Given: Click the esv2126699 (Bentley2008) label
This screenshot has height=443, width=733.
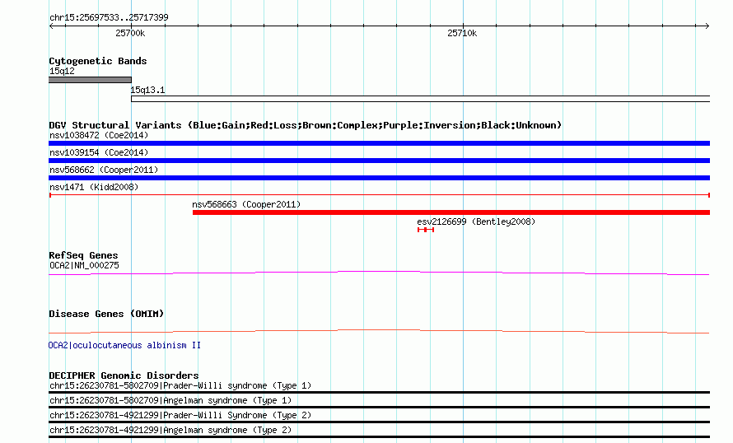Looking at the screenshot, I should tap(476, 222).
